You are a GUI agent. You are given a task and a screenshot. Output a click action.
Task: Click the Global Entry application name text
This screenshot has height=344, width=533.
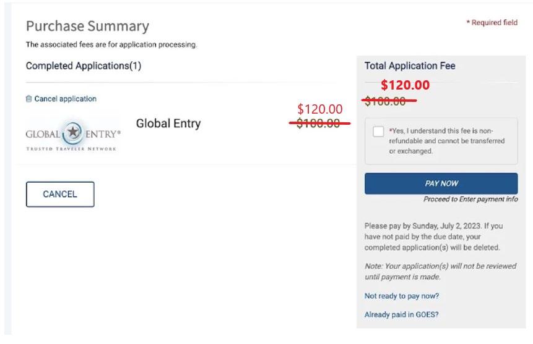pyautogui.click(x=168, y=124)
